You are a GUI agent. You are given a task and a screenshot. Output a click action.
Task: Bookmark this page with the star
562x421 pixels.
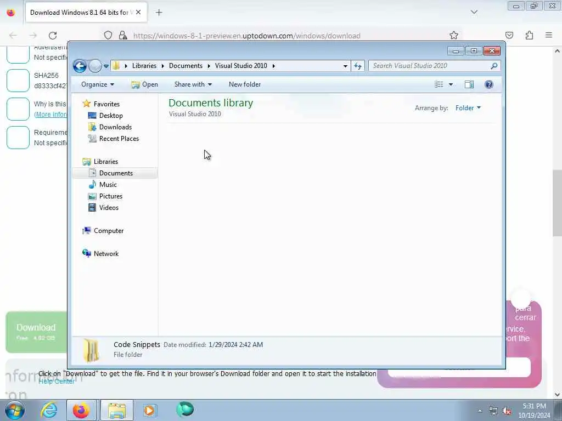(454, 36)
